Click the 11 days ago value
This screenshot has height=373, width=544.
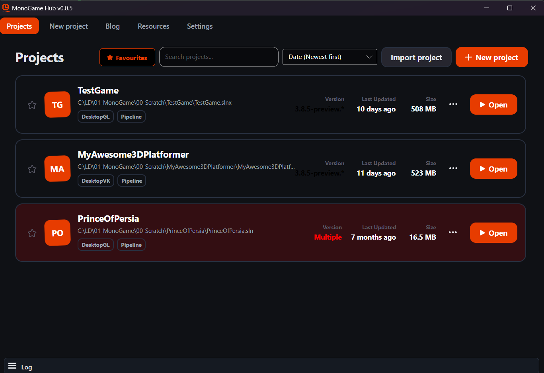point(376,173)
